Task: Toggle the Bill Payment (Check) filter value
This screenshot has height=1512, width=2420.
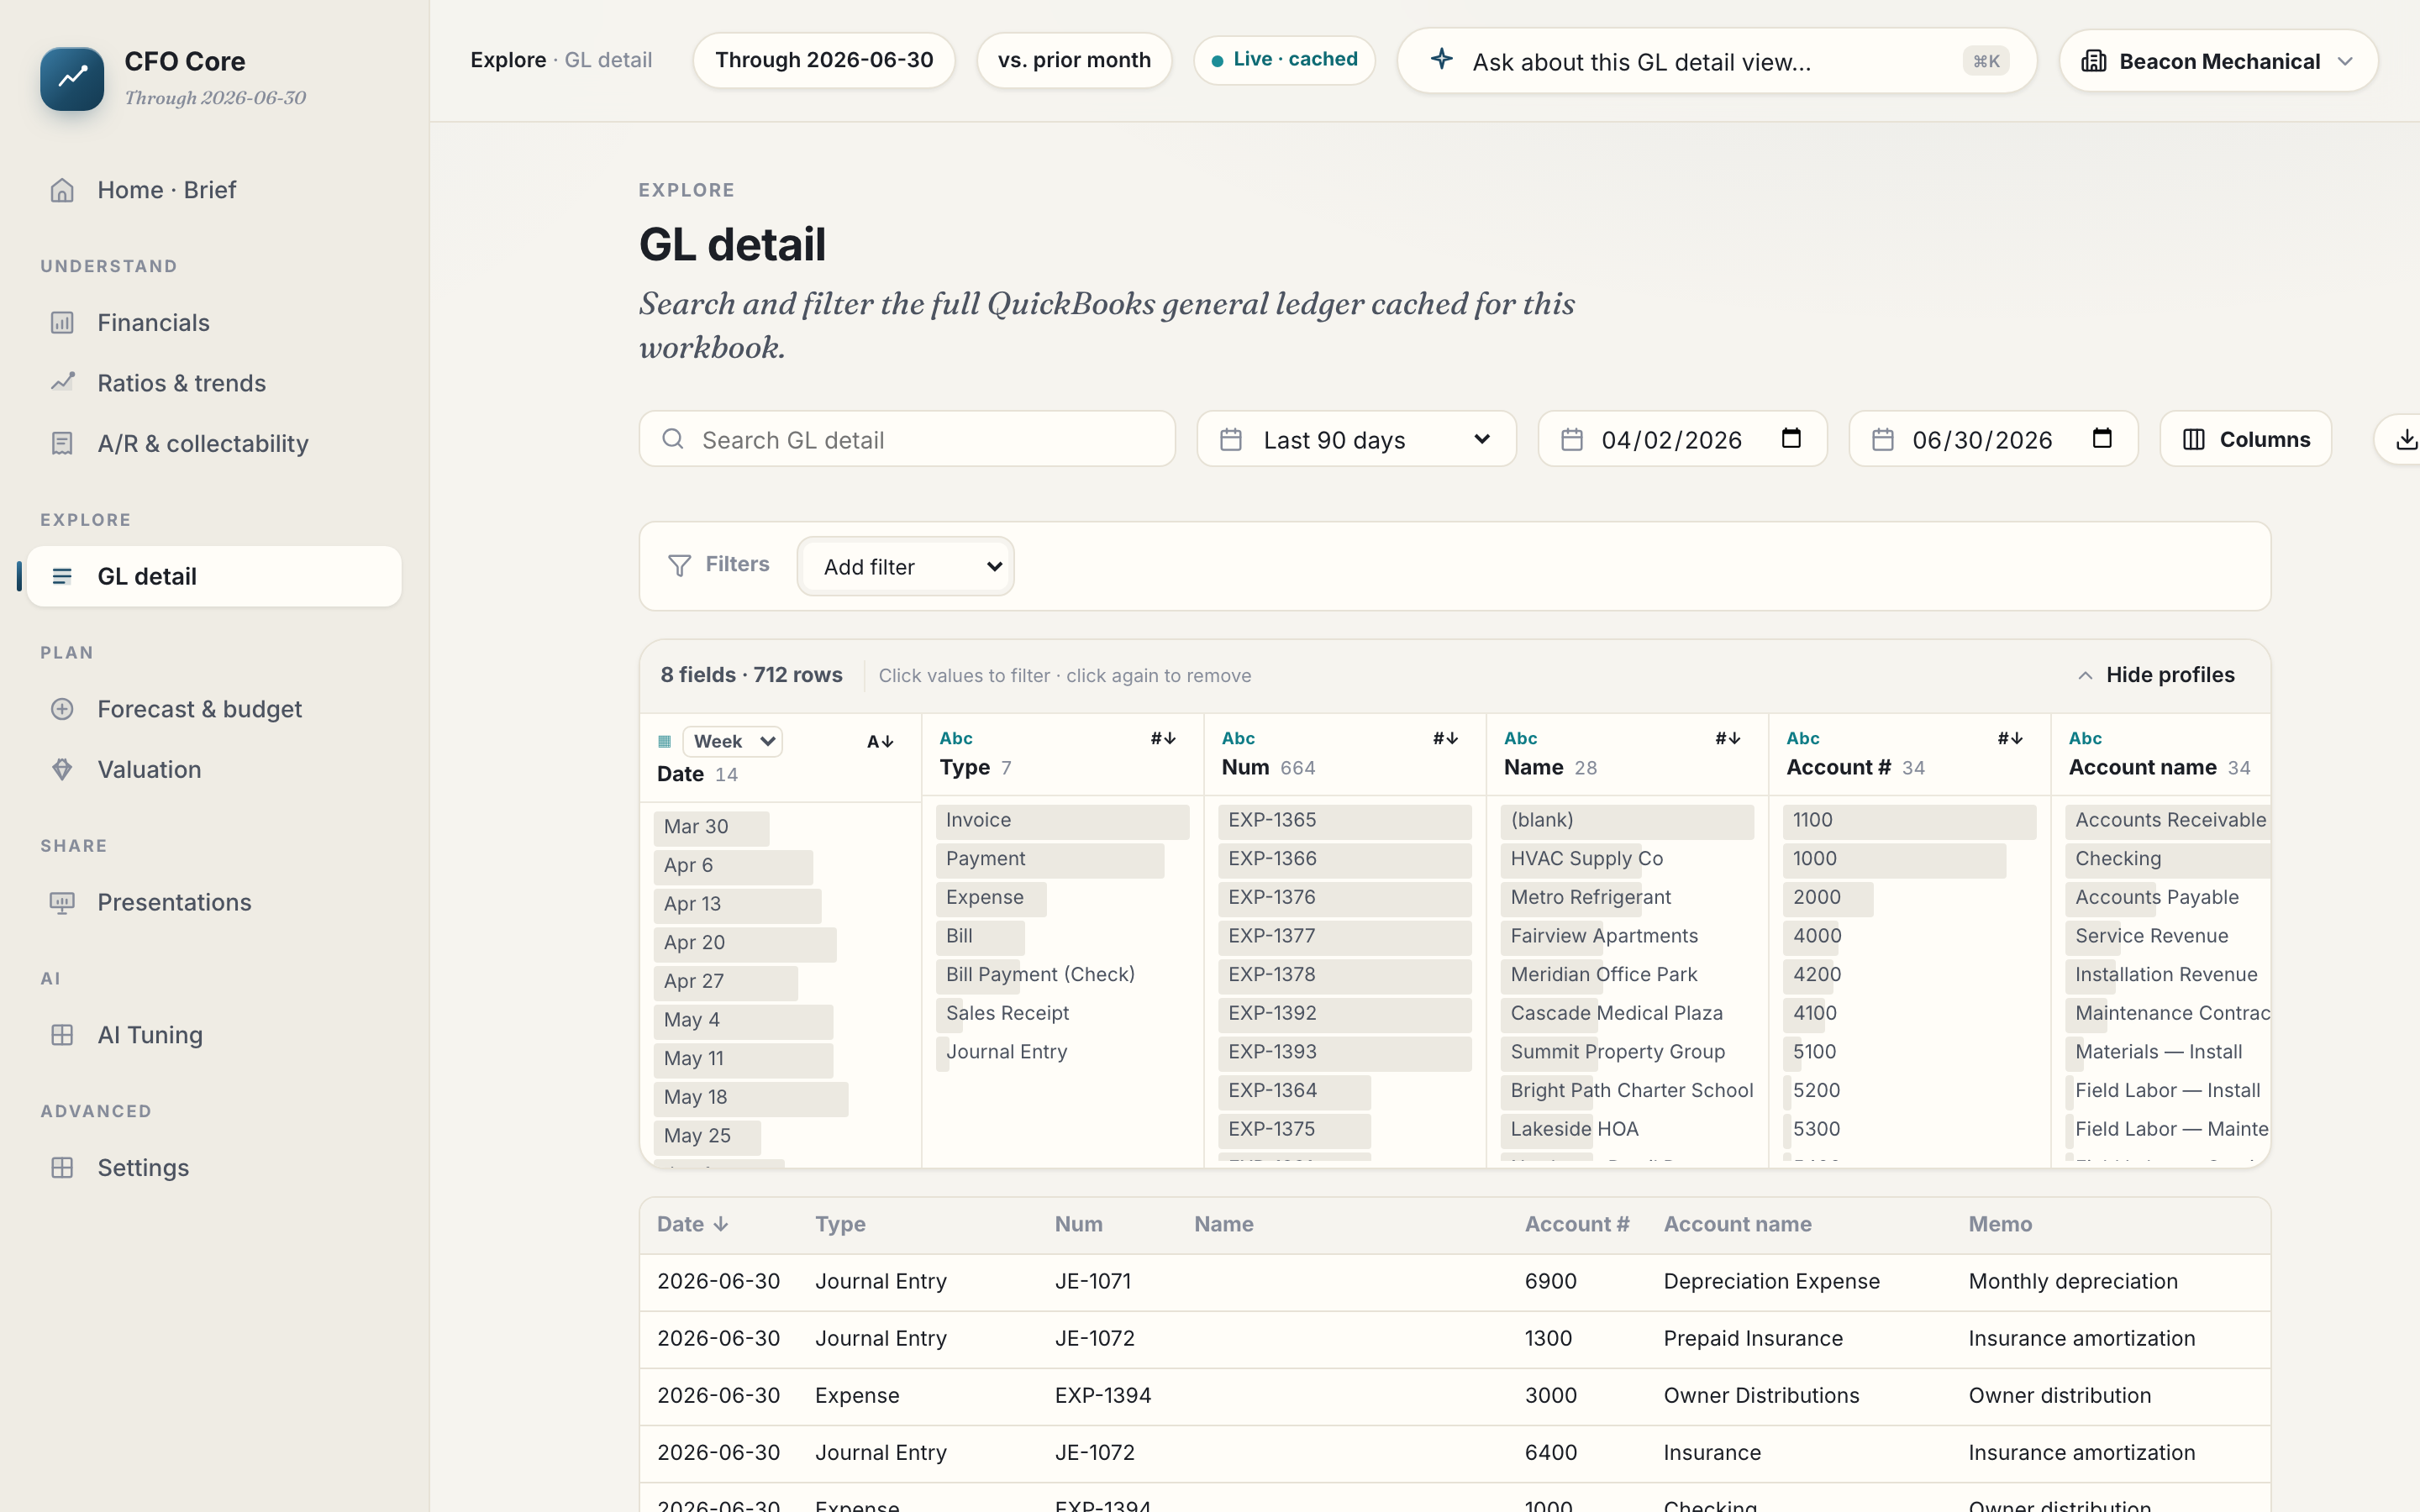Action: click(1062, 975)
